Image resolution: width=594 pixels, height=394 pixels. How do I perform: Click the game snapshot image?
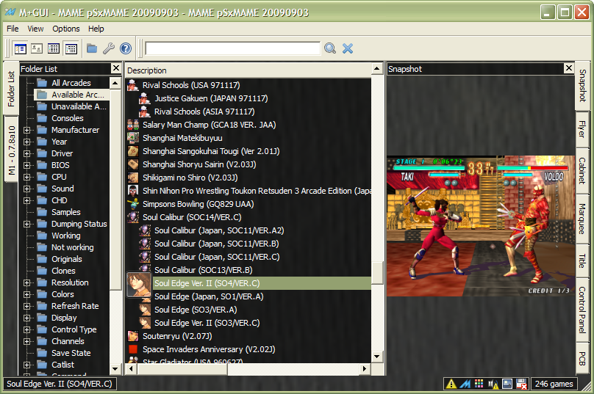click(x=481, y=225)
